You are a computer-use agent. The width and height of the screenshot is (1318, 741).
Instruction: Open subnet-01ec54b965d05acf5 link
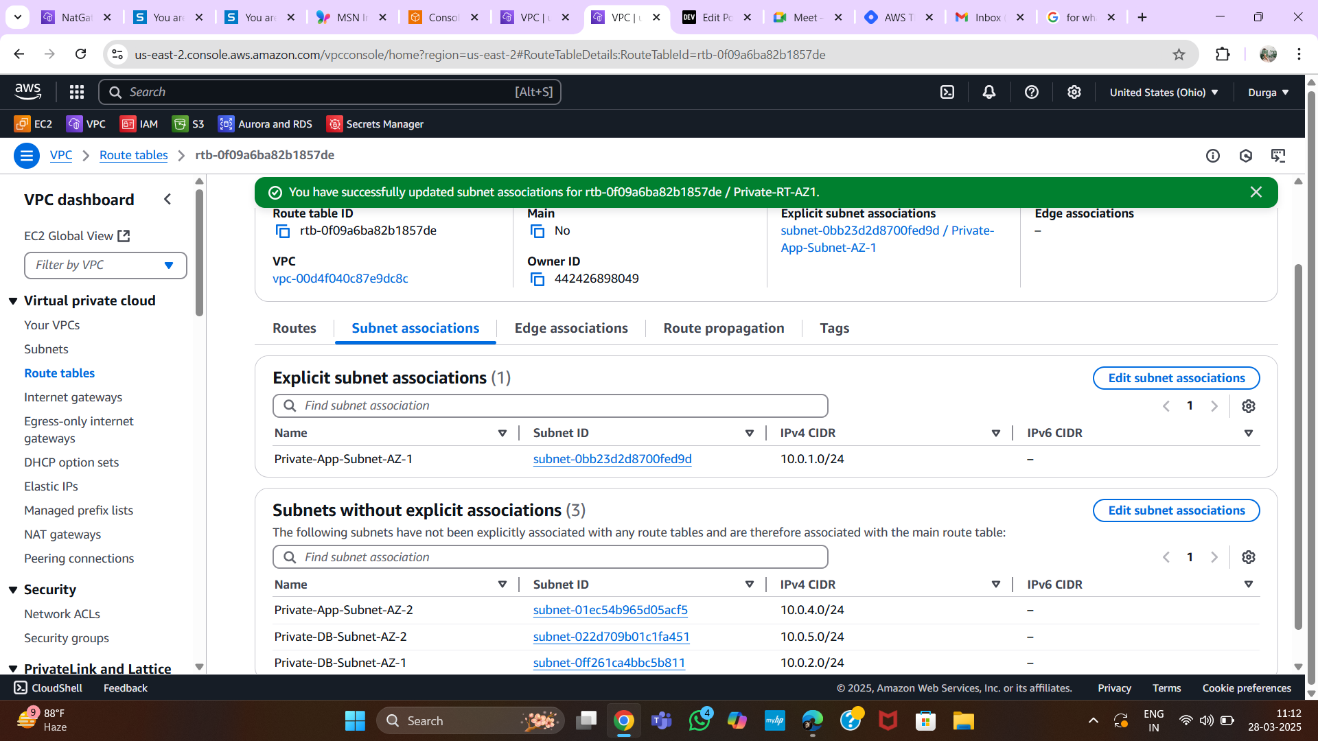point(610,610)
